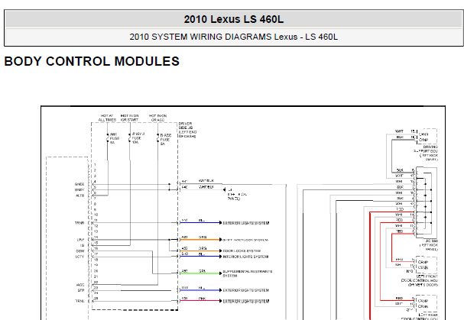Click the GND2 terminal label
Image resolution: width=464 pixels, height=320 pixels.
[x=79, y=184]
